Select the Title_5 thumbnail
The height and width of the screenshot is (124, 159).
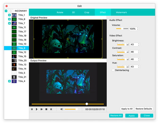click(14, 73)
